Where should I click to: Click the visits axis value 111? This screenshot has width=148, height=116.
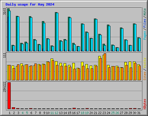coord(4,55)
